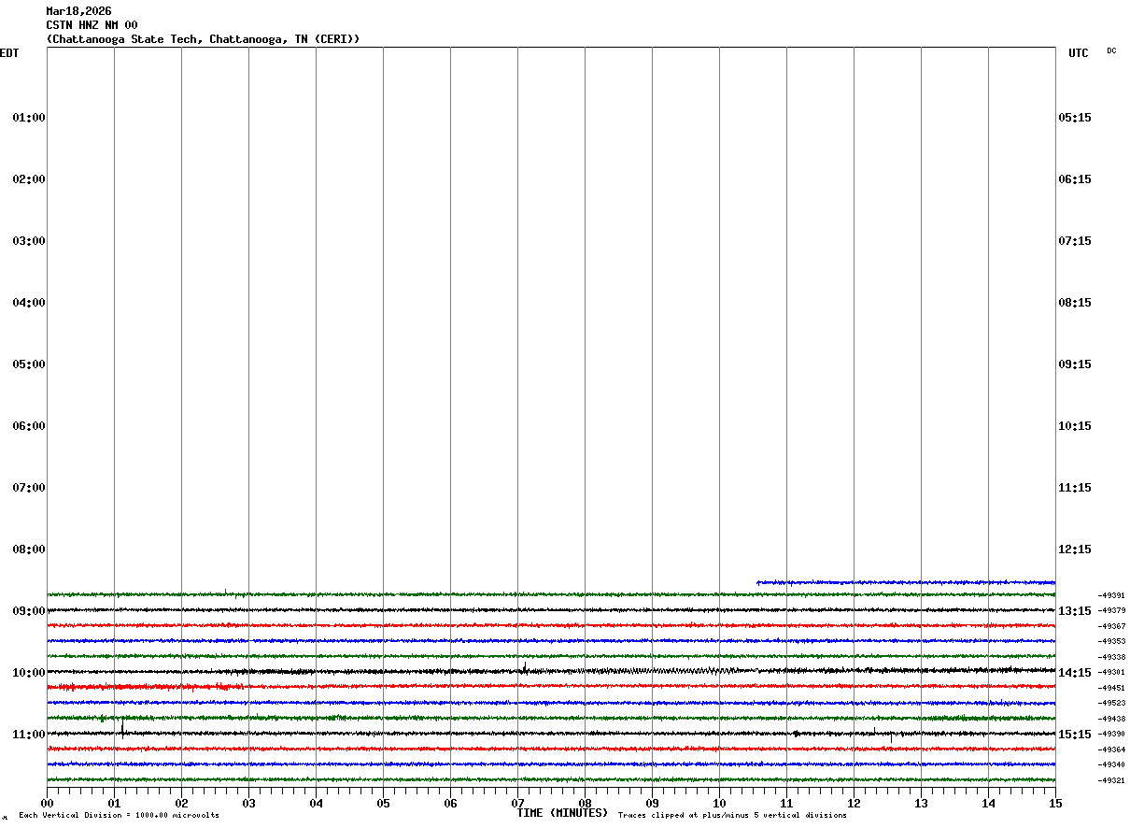Click the TIME (MINUTES) axis title

click(562, 813)
